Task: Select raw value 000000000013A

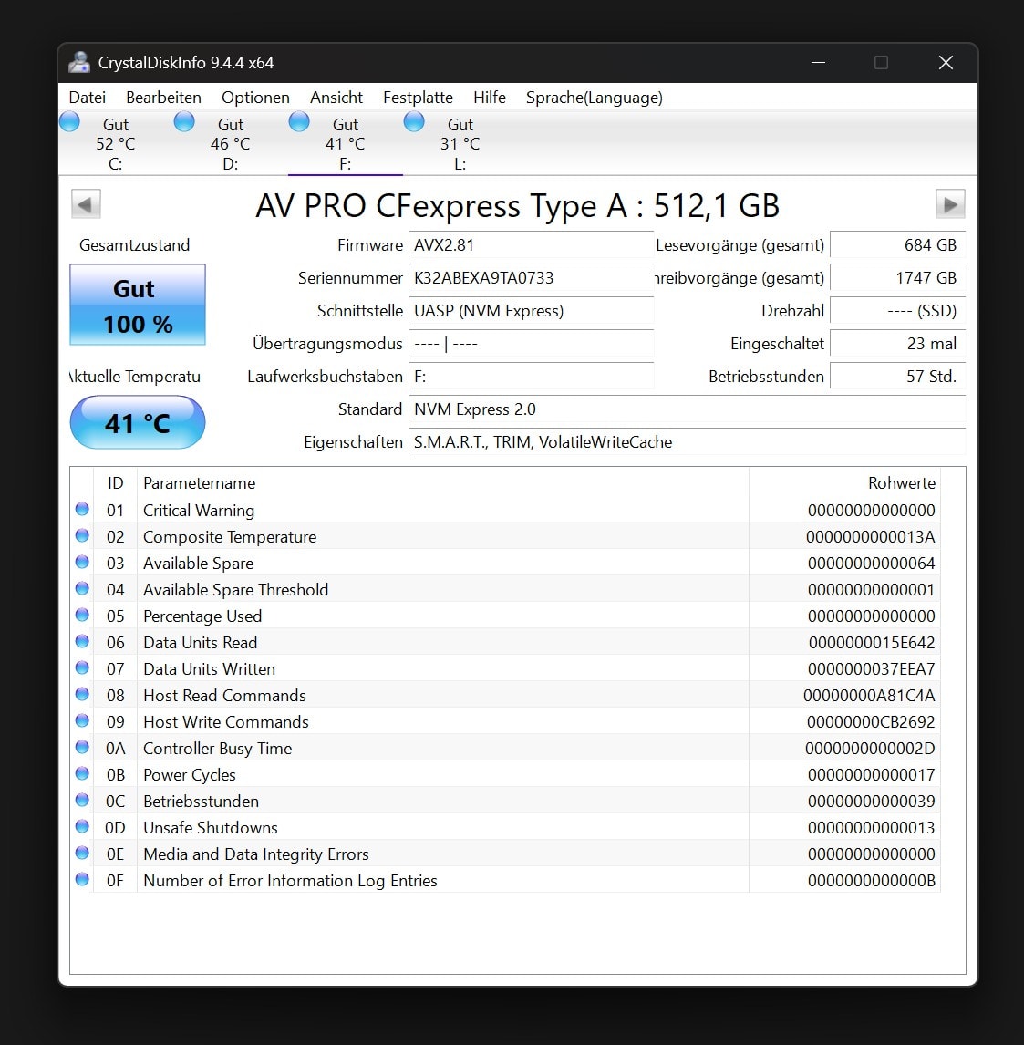Action: point(870,536)
